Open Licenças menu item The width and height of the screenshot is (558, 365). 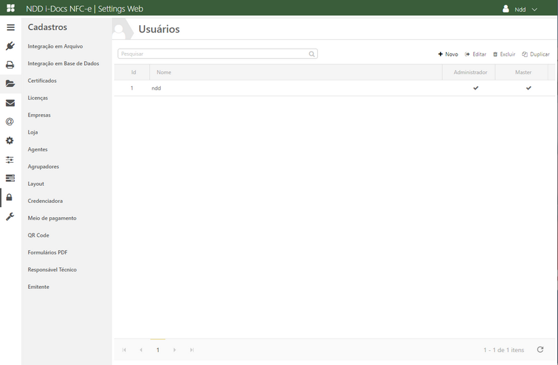(x=38, y=98)
